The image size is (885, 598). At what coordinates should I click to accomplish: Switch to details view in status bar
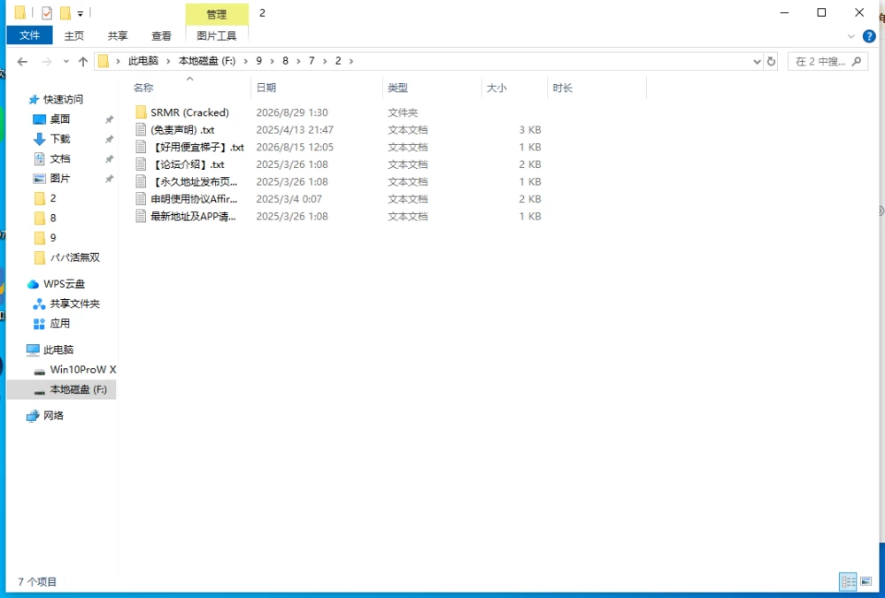click(848, 582)
